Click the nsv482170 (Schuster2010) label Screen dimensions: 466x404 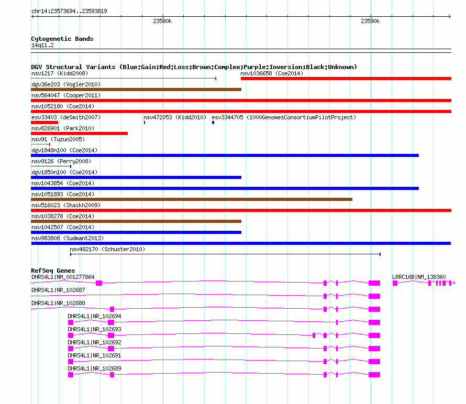point(107,249)
